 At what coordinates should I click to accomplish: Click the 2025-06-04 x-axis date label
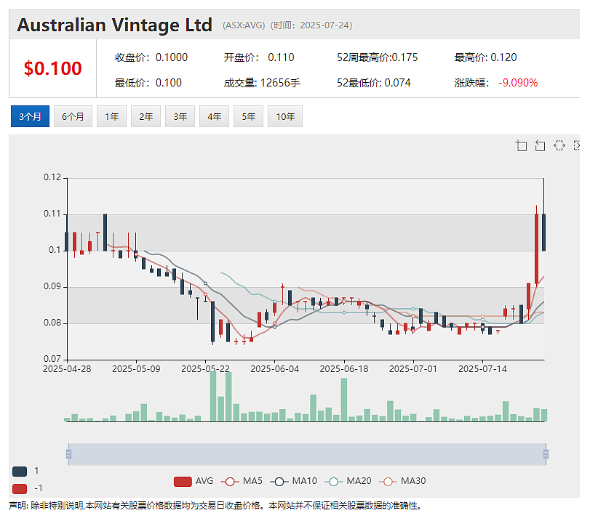[275, 369]
